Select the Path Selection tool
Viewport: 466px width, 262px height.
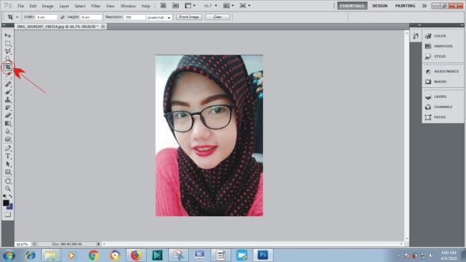click(7, 164)
